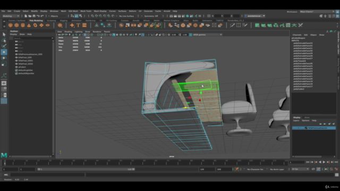
Task: Click the Type text tool shelf icon
Action: tap(78, 25)
